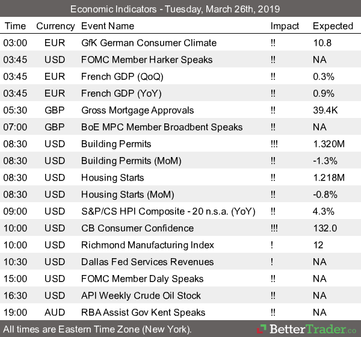Image resolution: width=361 pixels, height=337 pixels.
Task: Click the Time column header
Action: tap(15, 26)
